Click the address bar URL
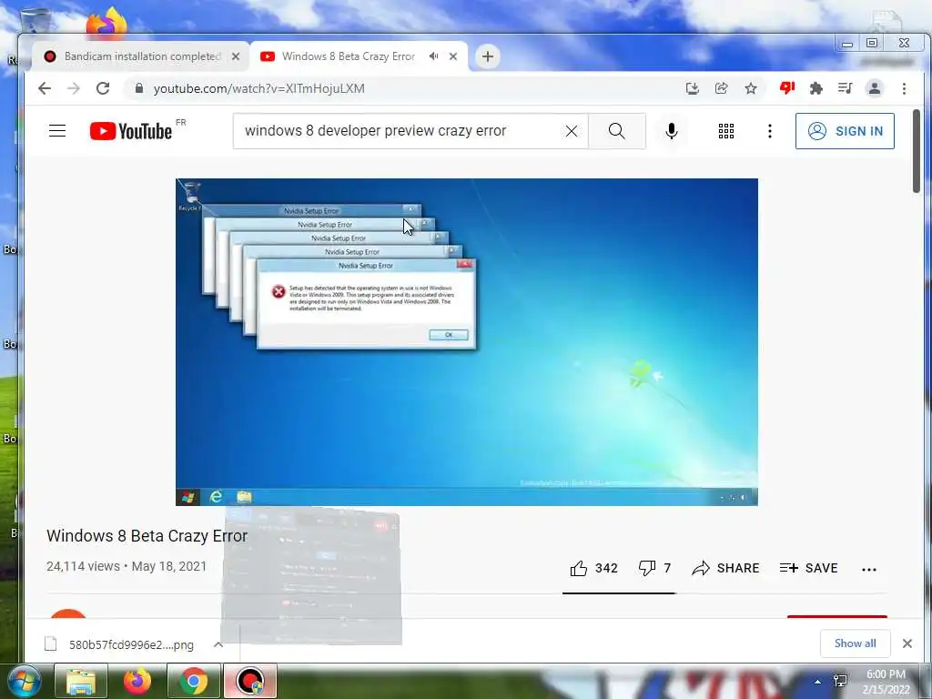 (x=259, y=88)
